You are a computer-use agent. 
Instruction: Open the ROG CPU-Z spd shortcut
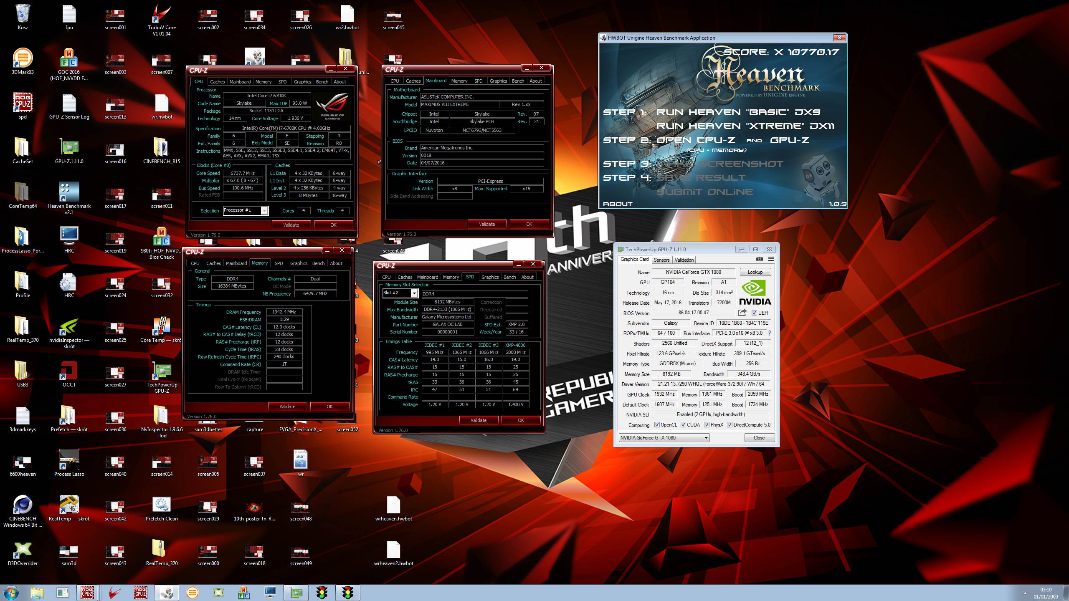[x=23, y=106]
